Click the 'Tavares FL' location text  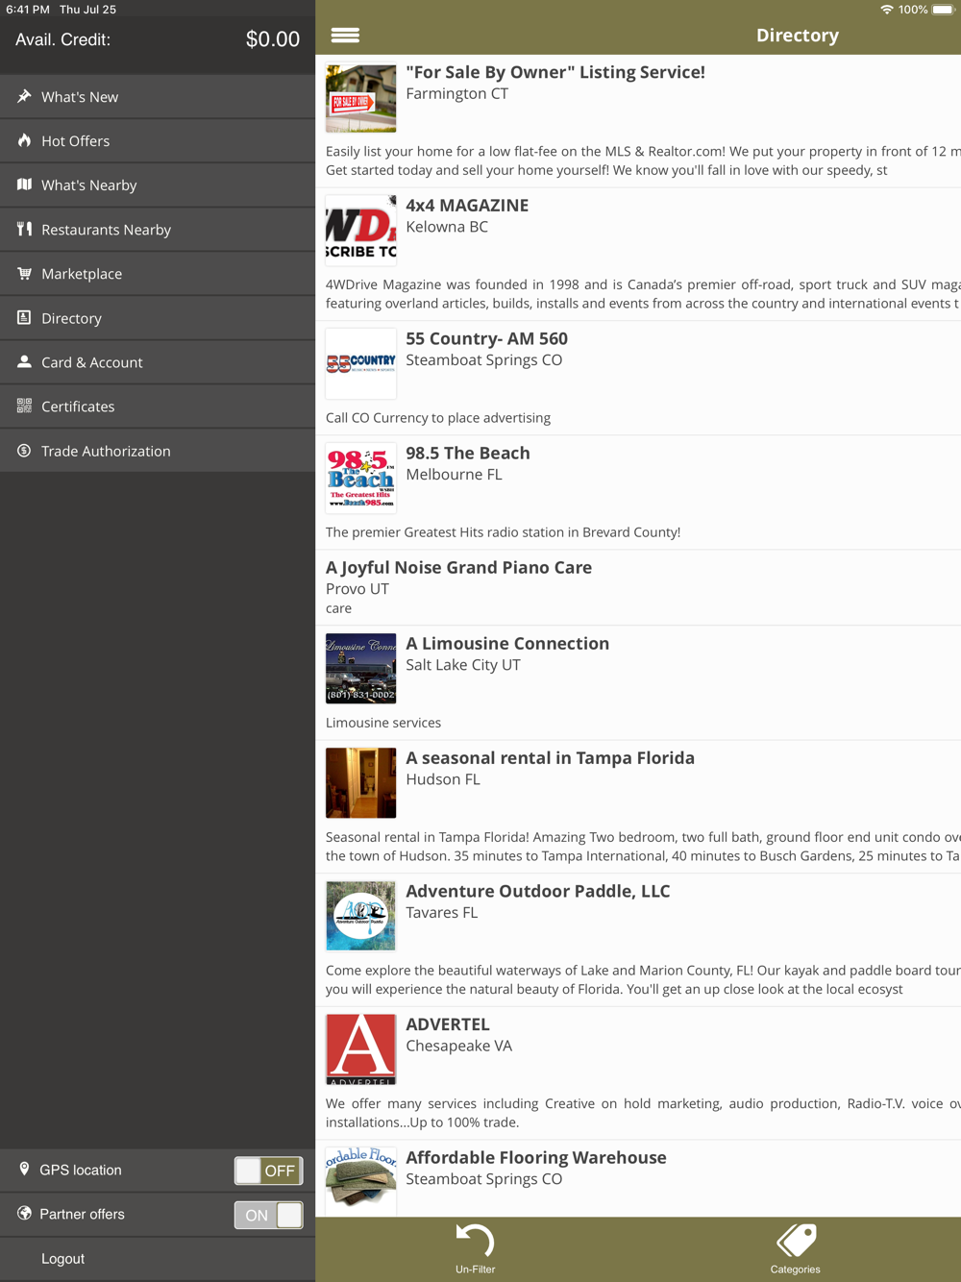pyautogui.click(x=442, y=912)
